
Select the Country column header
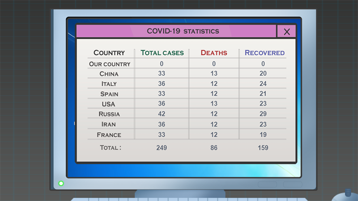click(x=109, y=53)
